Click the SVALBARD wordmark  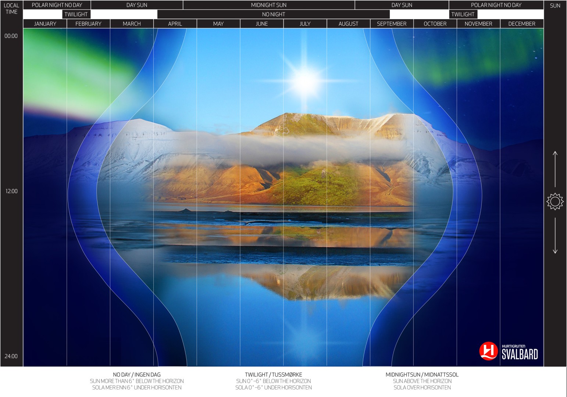520,354
